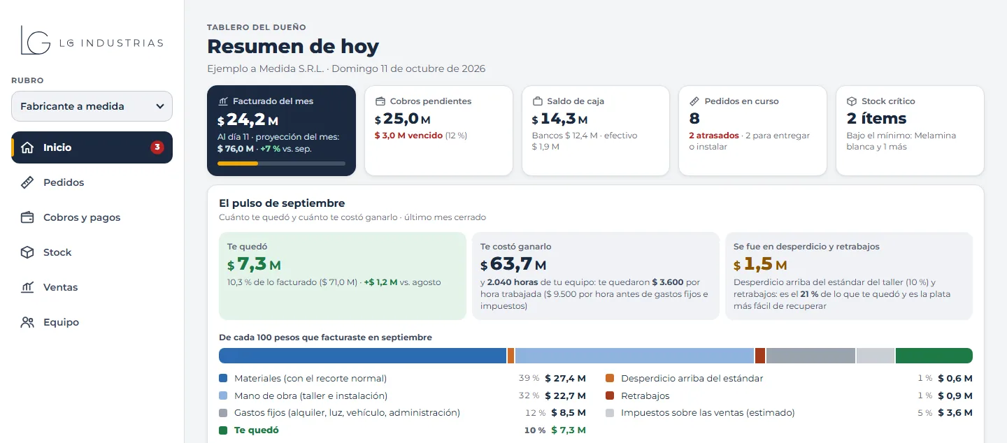Click the 'Te quedó' green summary tile
Viewport: 1007px width, 443px height.
pyautogui.click(x=343, y=276)
